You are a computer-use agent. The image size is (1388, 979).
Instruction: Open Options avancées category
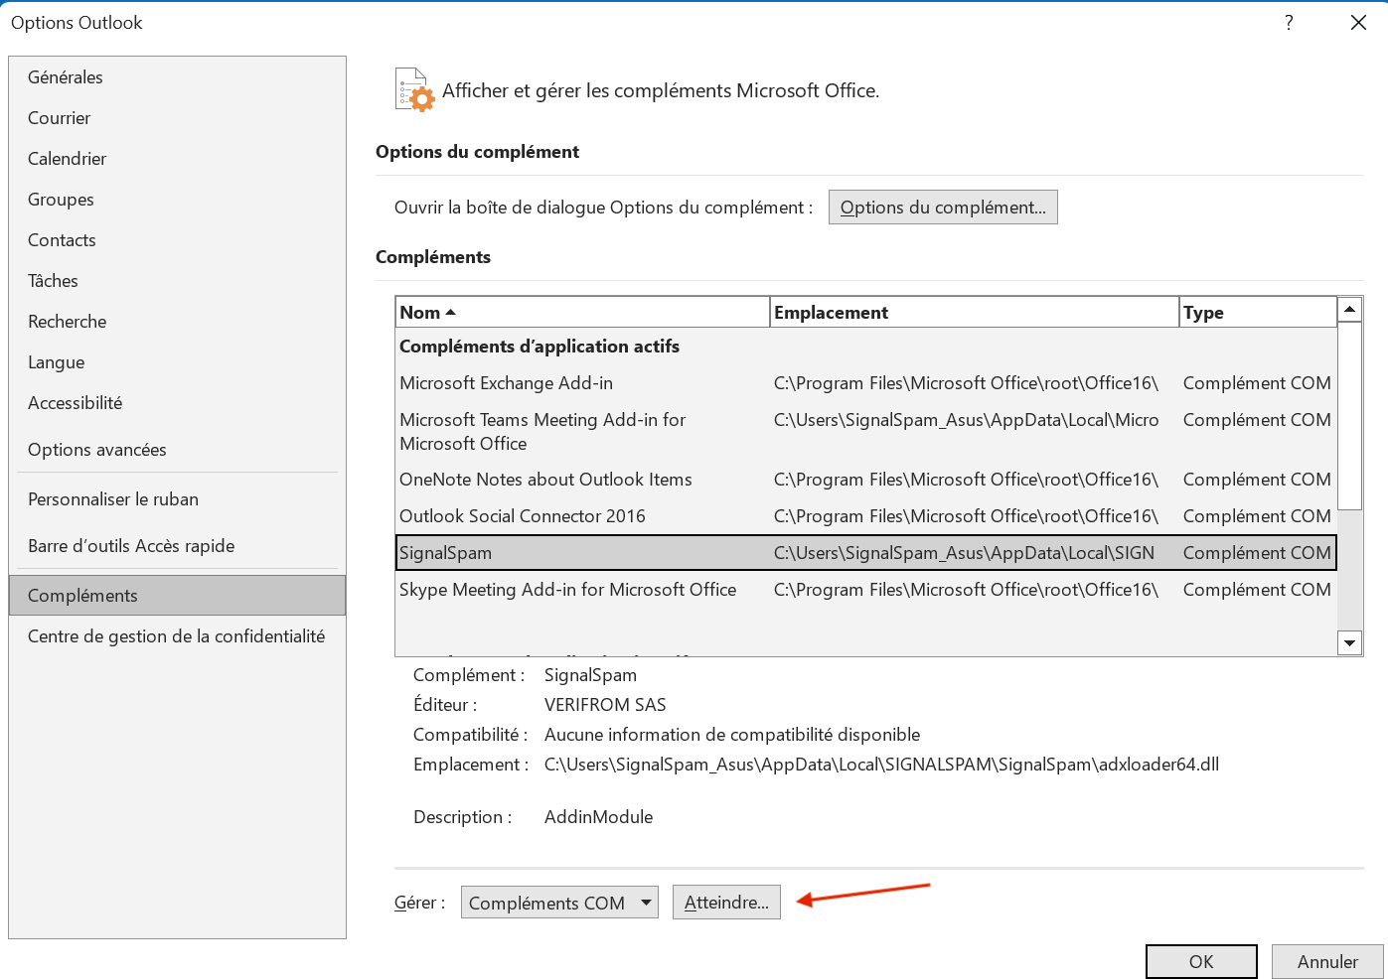tap(97, 450)
